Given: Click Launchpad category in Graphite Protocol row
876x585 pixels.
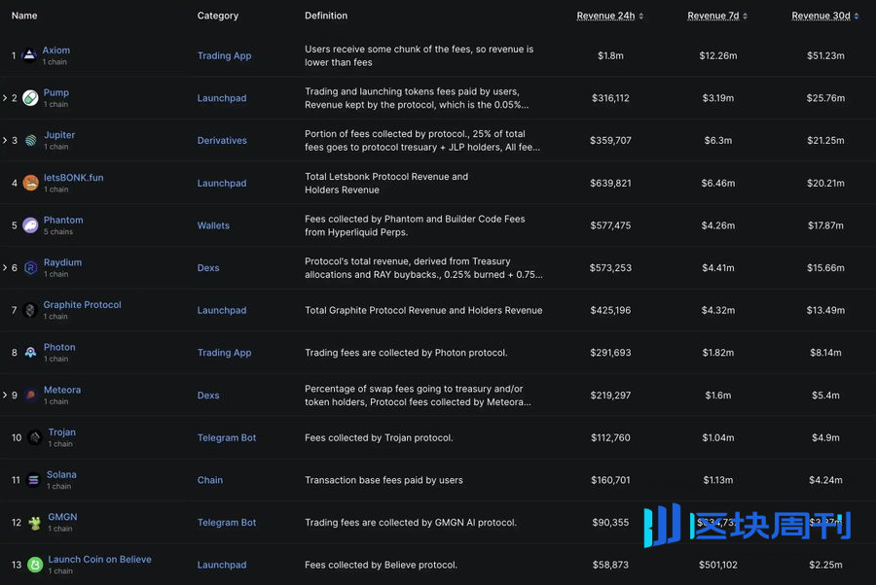Looking at the screenshot, I should (x=222, y=310).
